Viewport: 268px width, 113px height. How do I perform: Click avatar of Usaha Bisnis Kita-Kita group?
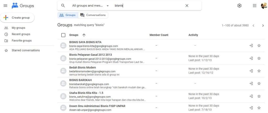point(63,96)
